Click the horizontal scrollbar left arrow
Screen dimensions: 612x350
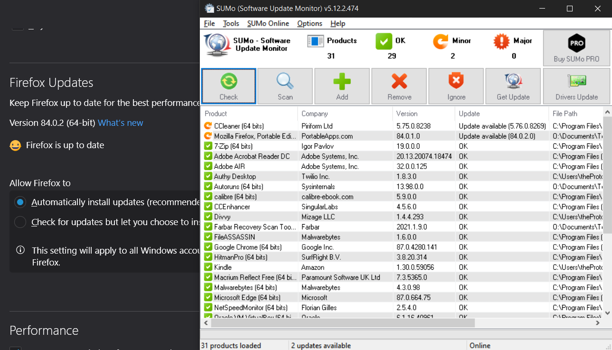[206, 323]
